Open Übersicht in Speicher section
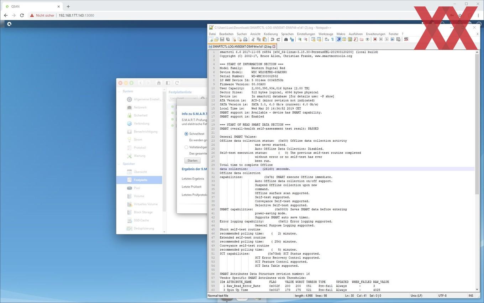The image size is (484, 303). coord(140,172)
